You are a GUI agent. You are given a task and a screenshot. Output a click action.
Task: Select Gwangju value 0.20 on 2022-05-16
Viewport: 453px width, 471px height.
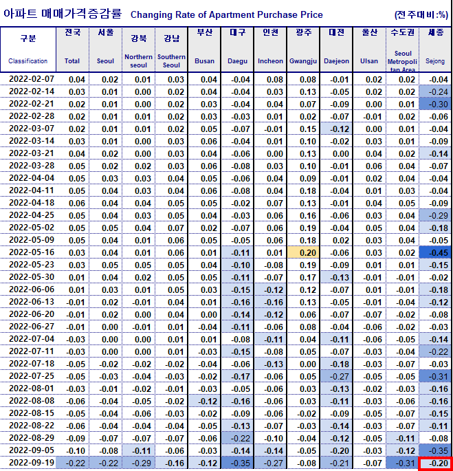[303, 252]
